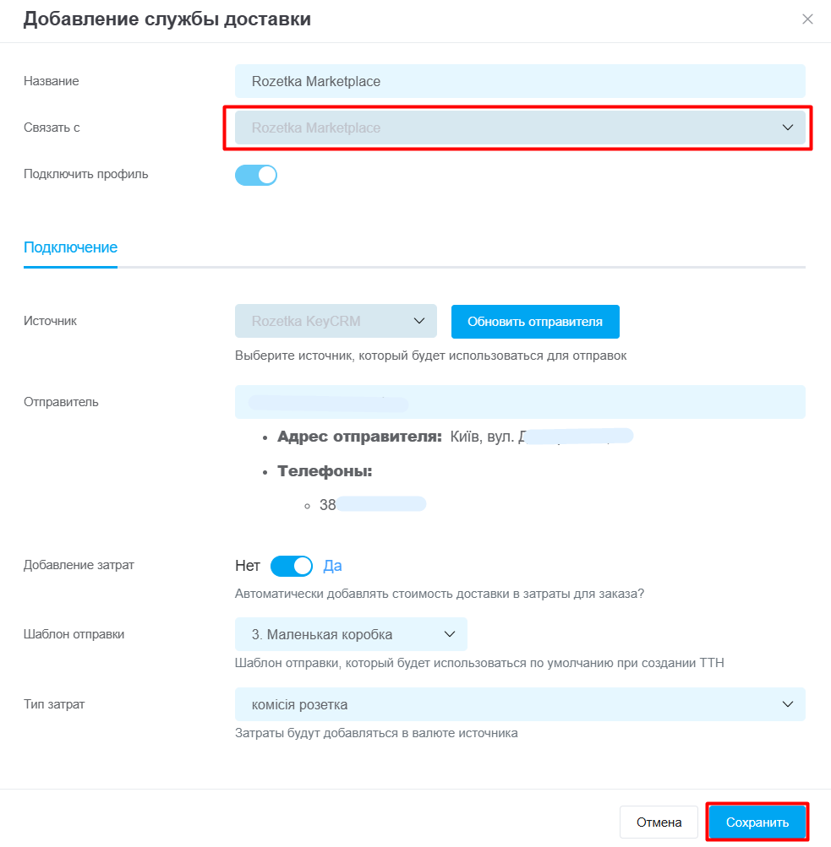Click the Отправитель field
Screen dimensions: 831x847
click(519, 402)
